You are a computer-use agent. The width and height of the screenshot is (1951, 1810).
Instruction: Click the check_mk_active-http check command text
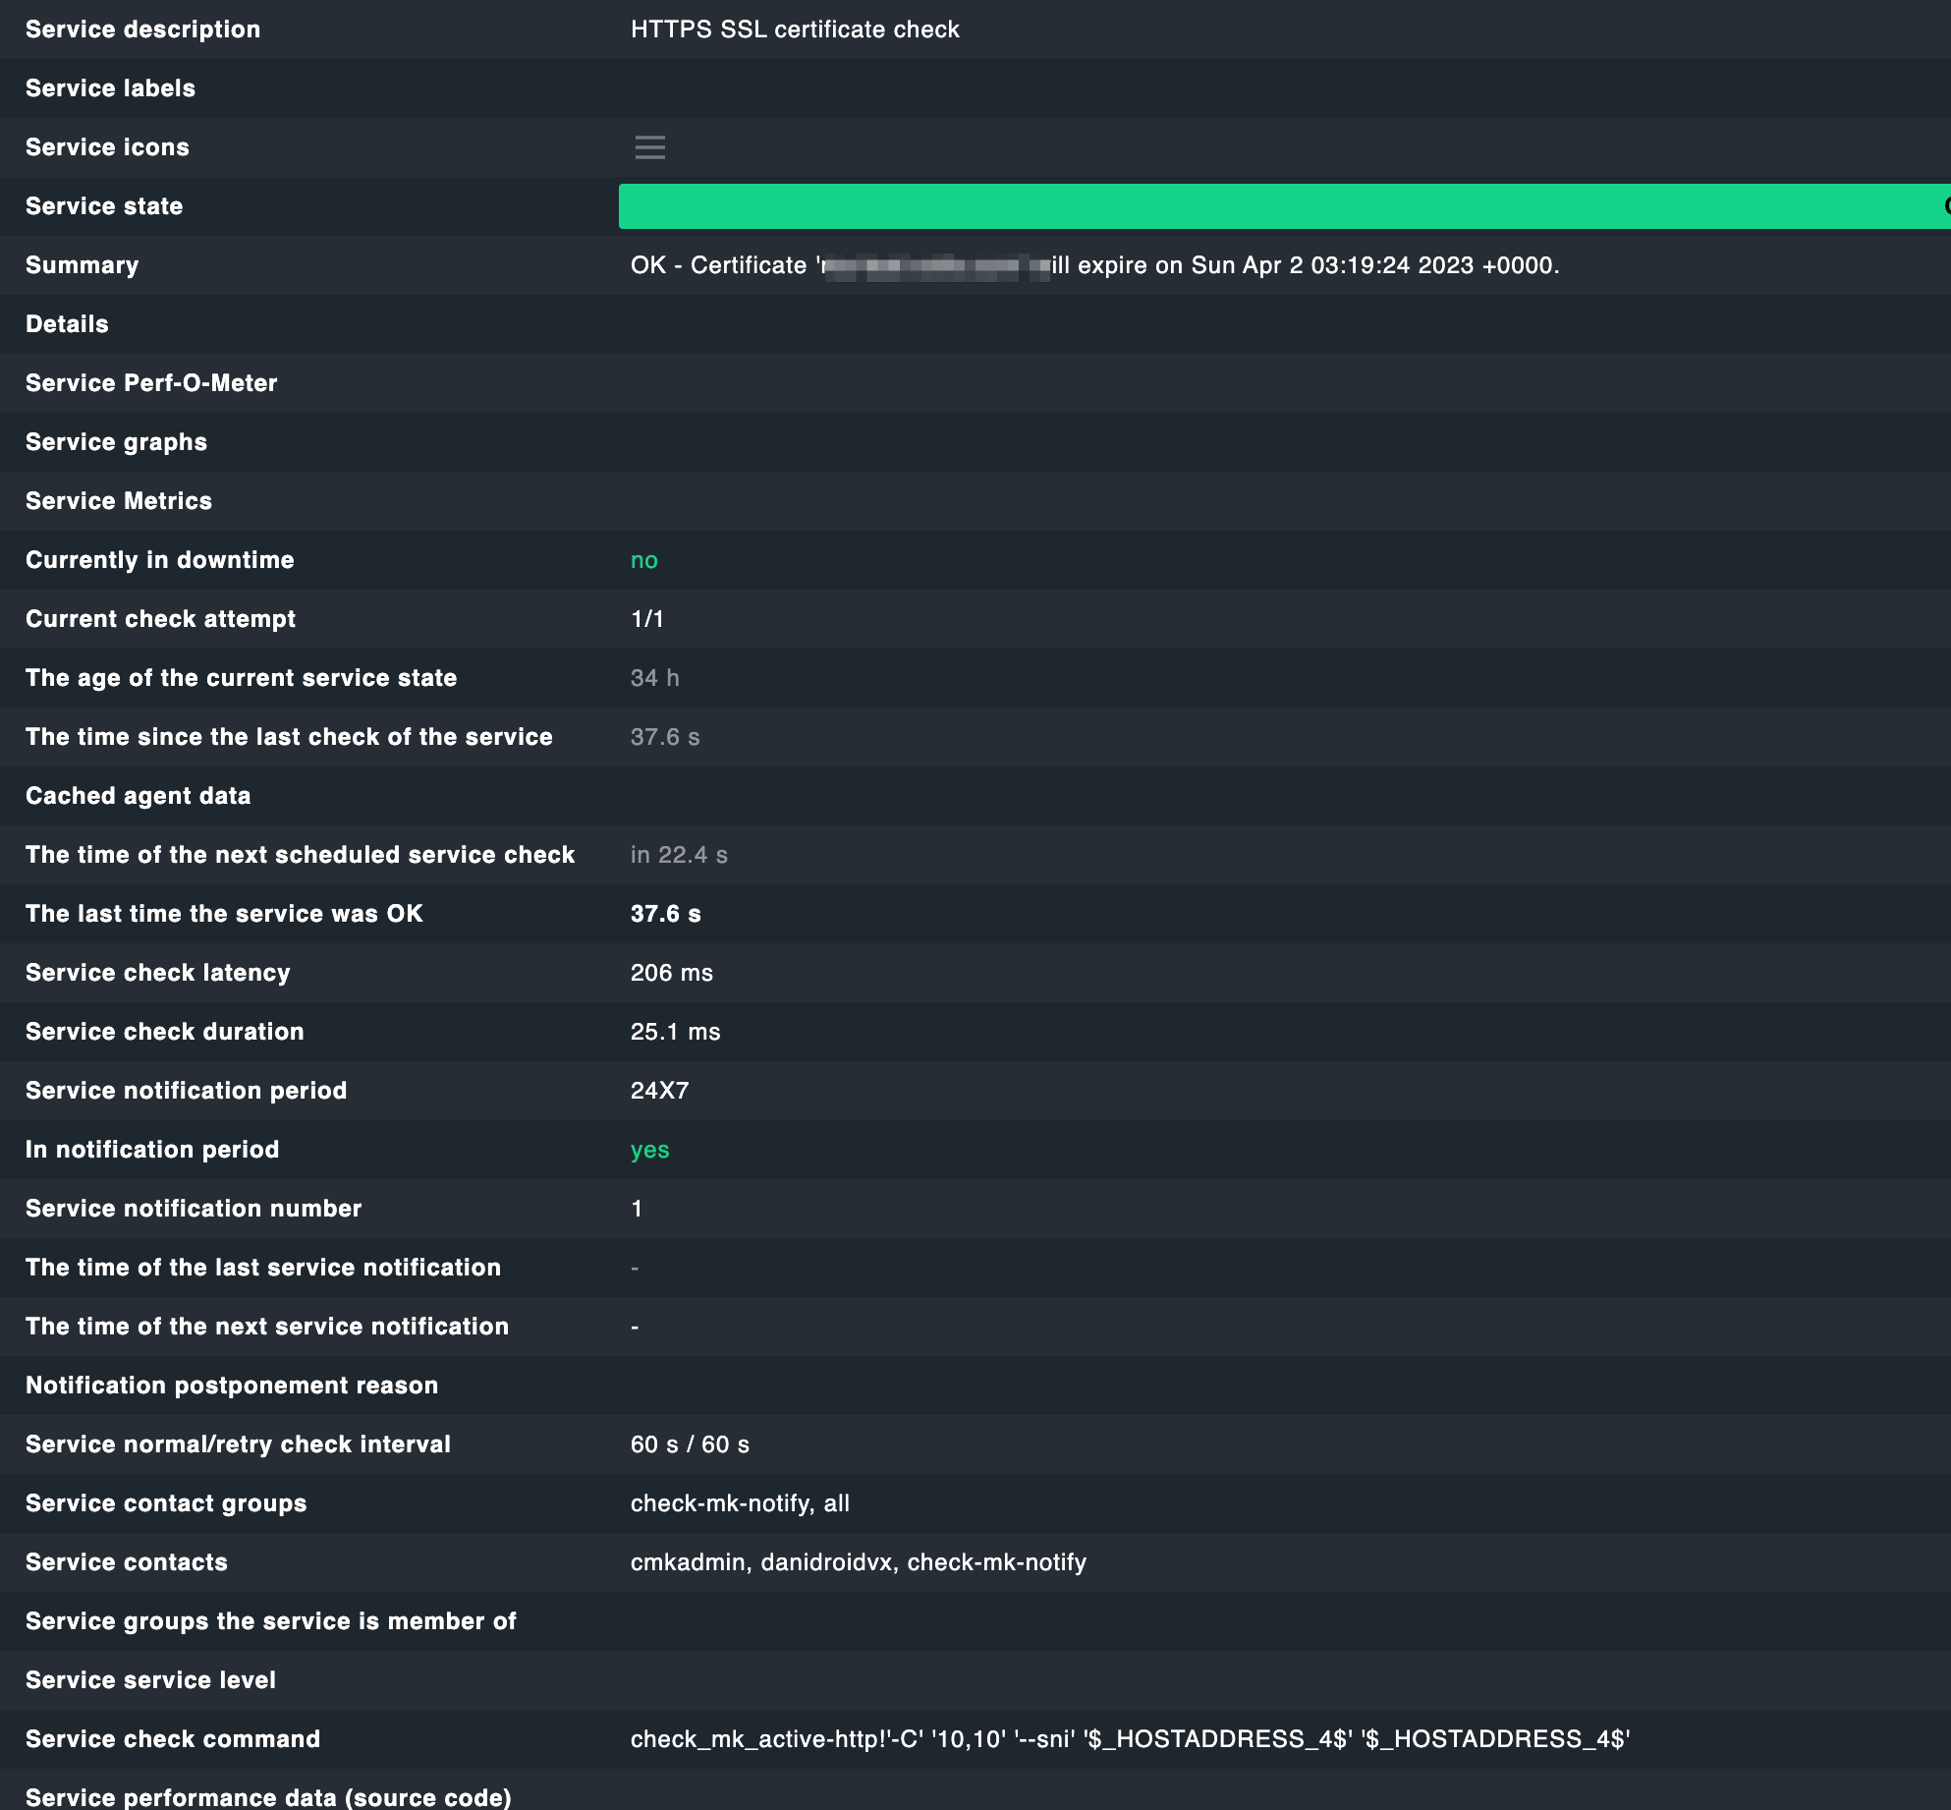(1130, 1738)
